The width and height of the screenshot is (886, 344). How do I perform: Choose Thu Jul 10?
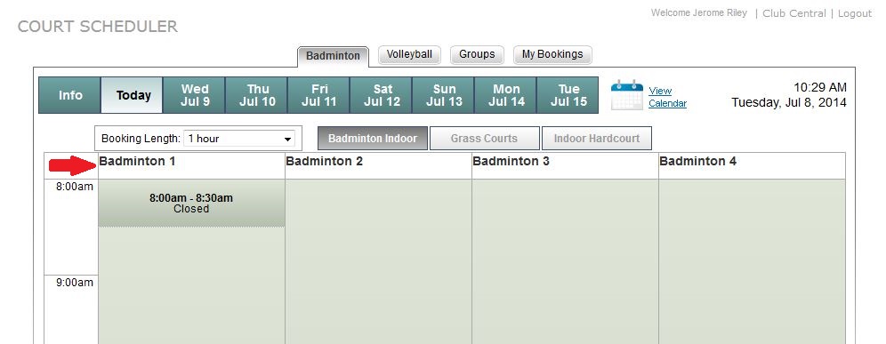click(x=257, y=95)
